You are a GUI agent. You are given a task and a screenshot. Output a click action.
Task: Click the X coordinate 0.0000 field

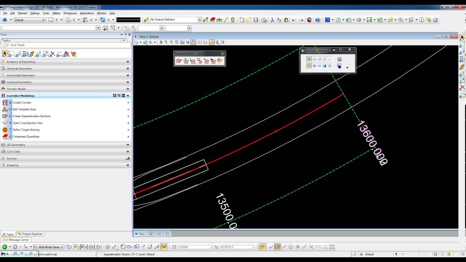click(194, 247)
